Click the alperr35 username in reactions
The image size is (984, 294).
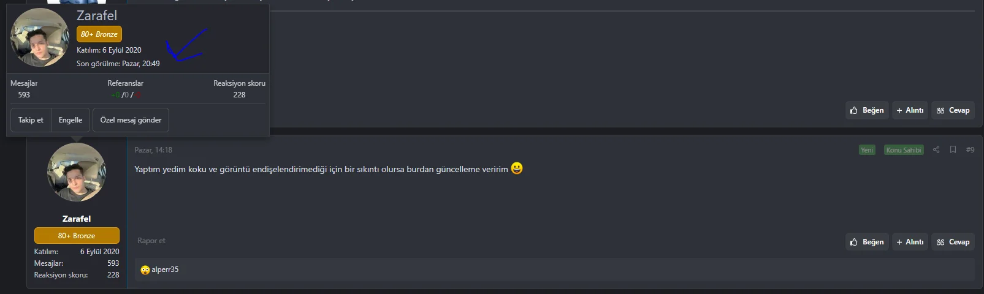coord(165,269)
